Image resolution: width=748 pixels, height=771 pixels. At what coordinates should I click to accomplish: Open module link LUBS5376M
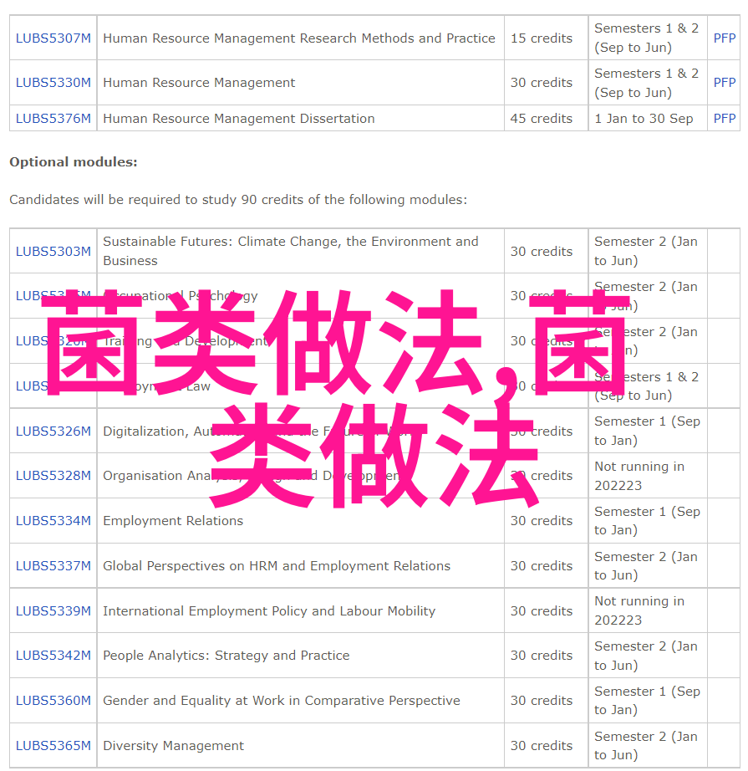[53, 119]
